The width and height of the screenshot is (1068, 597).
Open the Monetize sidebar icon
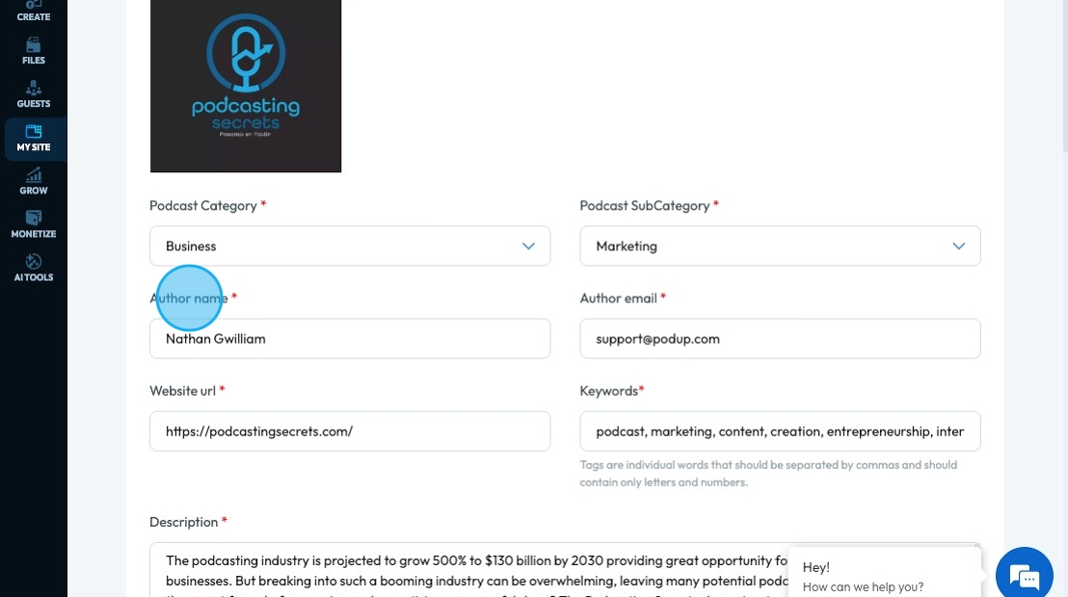34,225
